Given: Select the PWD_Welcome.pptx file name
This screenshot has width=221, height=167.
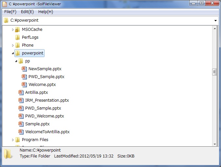Looking at the screenshot, I should click(45, 116).
